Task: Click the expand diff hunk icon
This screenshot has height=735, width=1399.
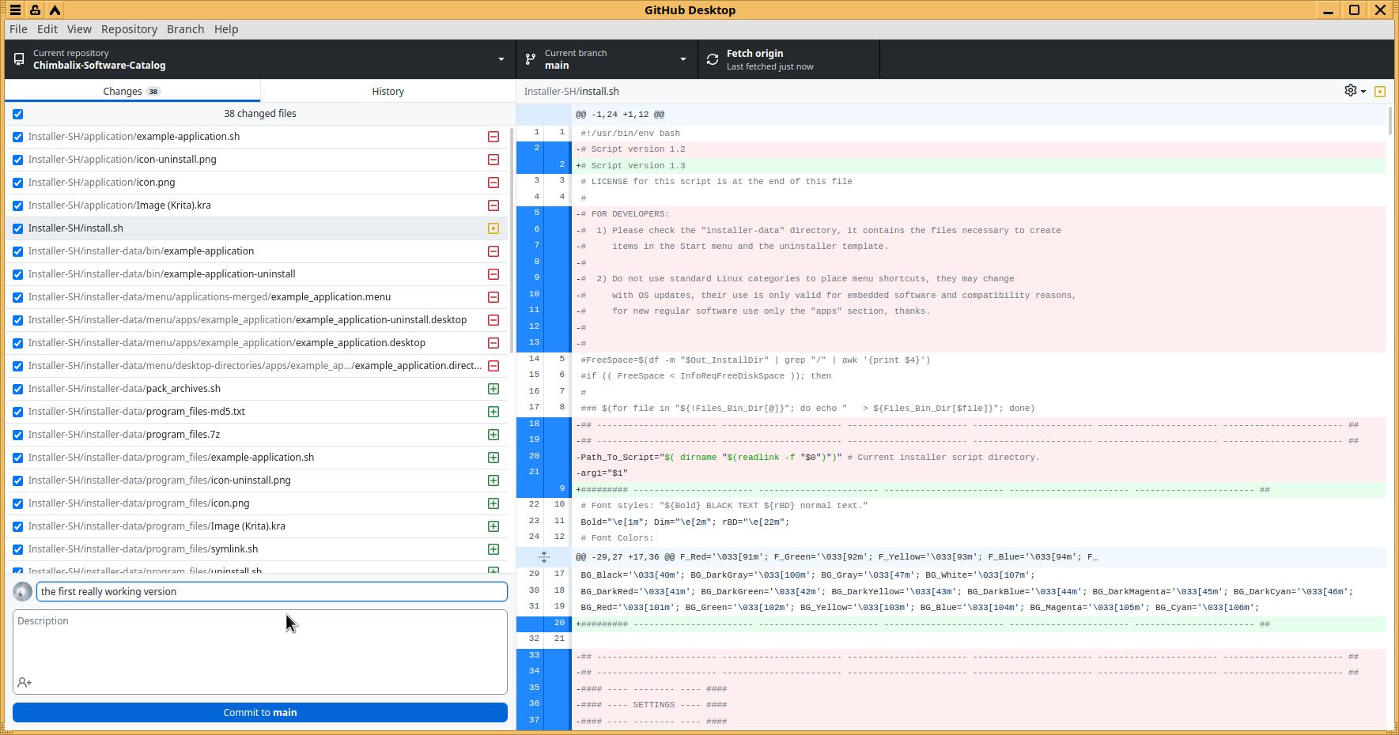Action: click(544, 557)
